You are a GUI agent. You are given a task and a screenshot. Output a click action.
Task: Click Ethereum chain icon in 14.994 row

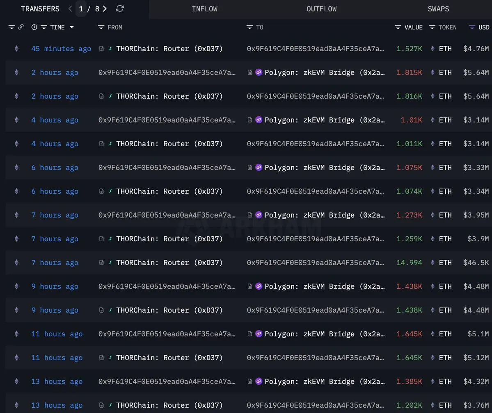[x=17, y=263]
